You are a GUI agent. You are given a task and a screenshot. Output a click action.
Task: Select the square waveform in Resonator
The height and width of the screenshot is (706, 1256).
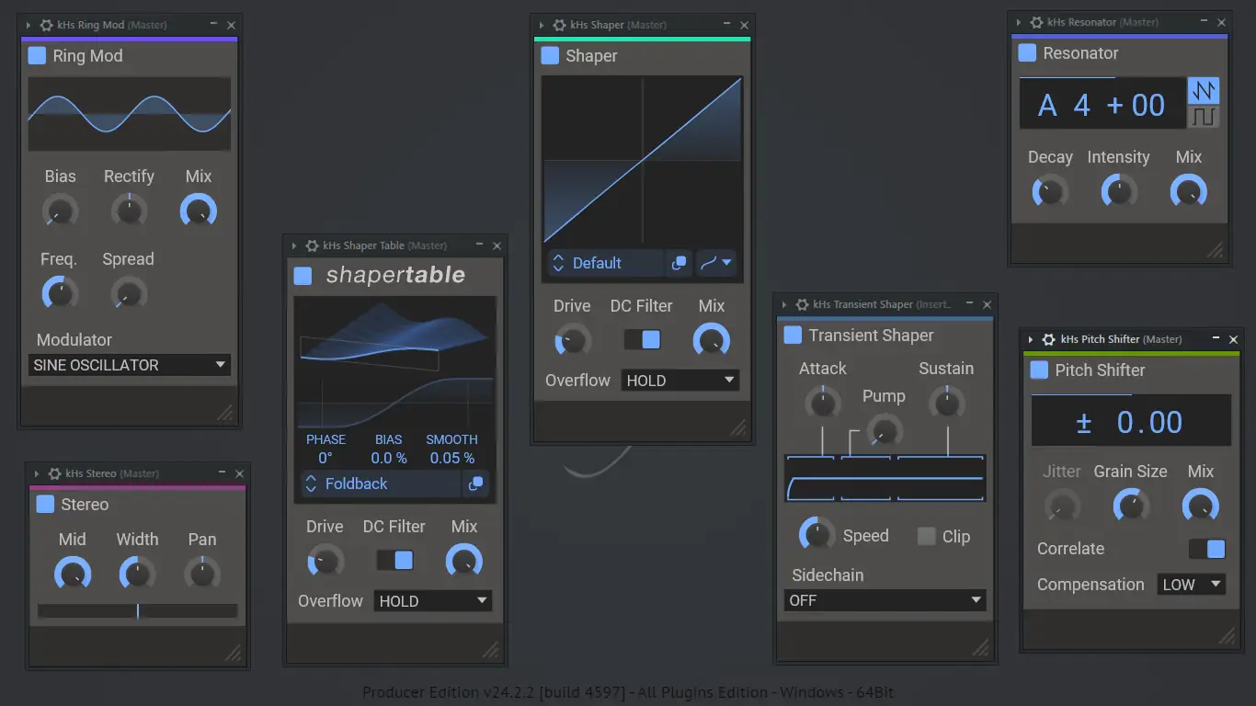1204,117
